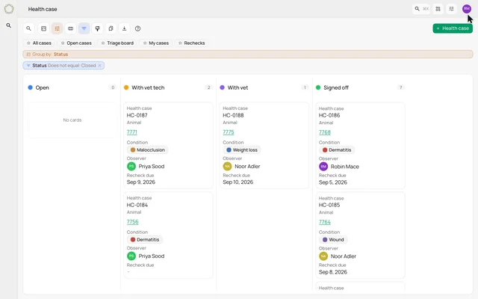Click the Open column header
Viewport: 478px width, 299px height.
pos(42,87)
